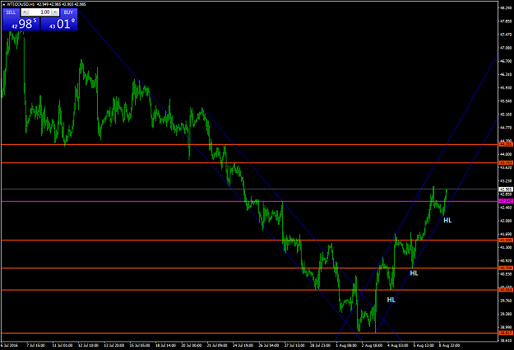Click the 12 Jul 10:00 time label
The width and height of the screenshot is (514, 350).
pyautogui.click(x=88, y=345)
